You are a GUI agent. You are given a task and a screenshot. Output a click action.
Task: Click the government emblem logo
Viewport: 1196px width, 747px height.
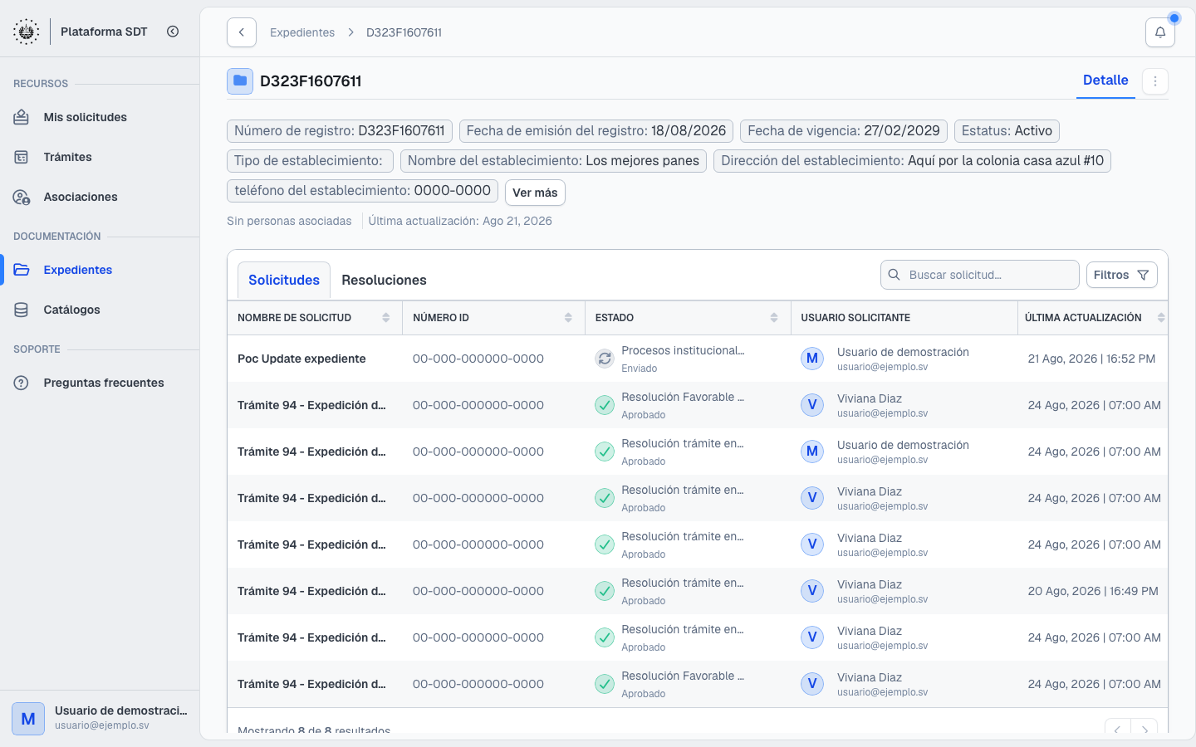27,32
